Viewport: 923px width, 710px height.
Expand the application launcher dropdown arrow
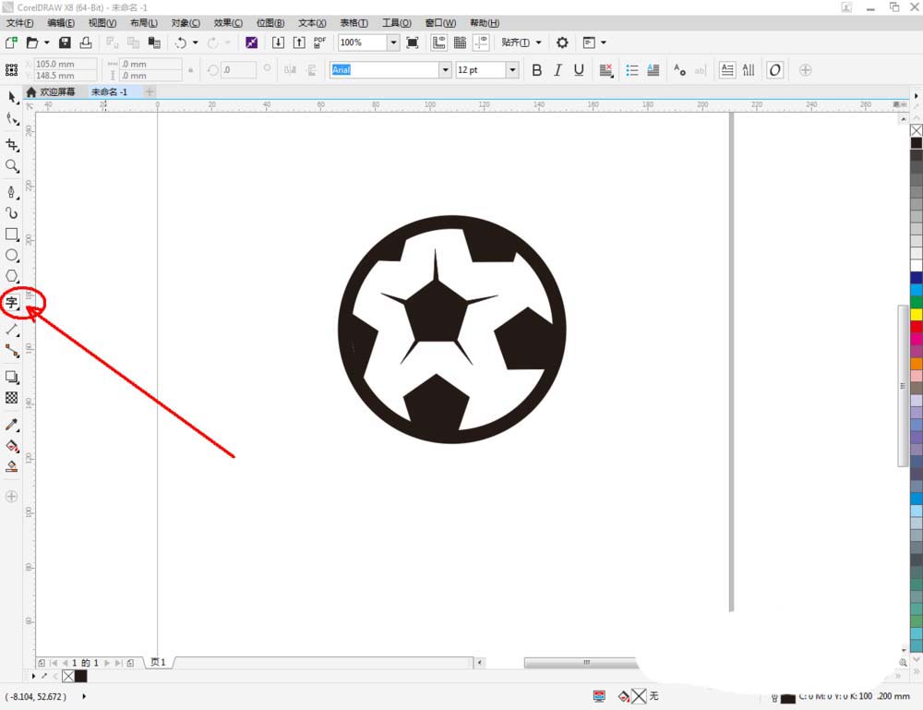tap(604, 42)
